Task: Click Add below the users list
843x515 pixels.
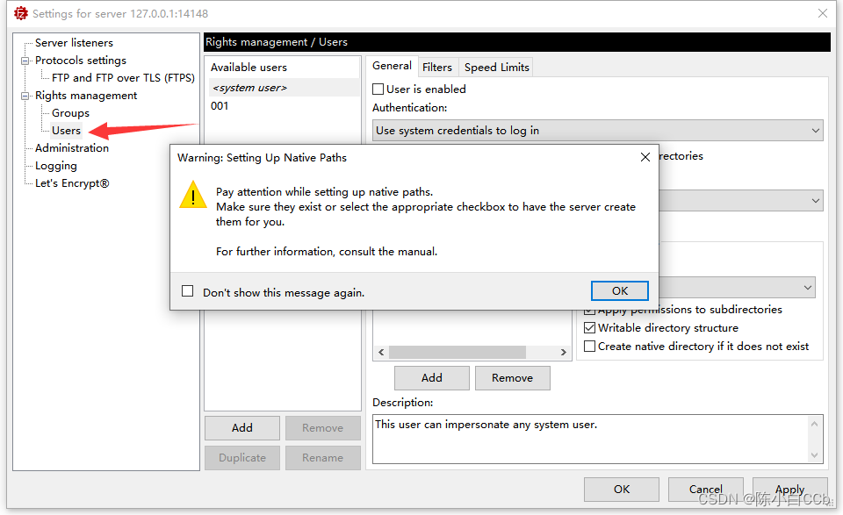Action: (x=242, y=427)
